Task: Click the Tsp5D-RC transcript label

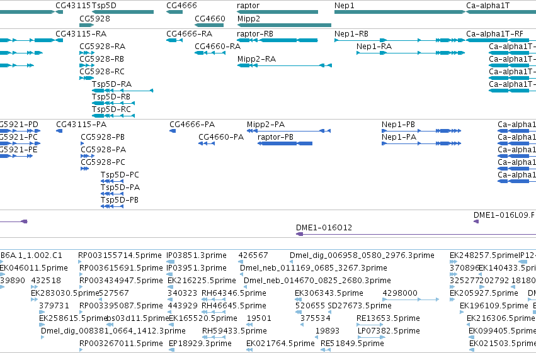Action: pyautogui.click(x=111, y=109)
